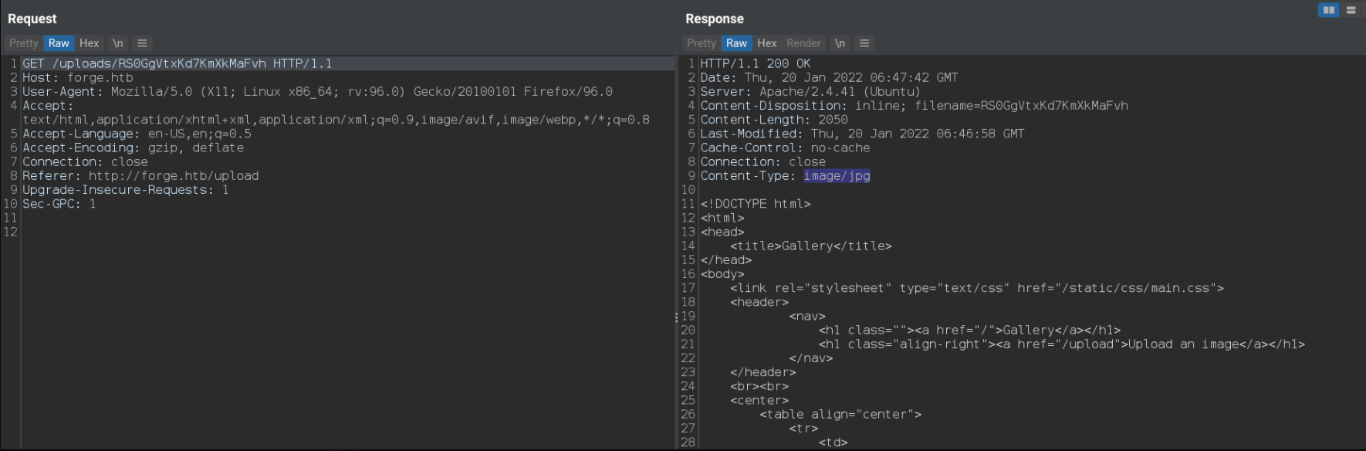This screenshot has height=451, width=1366.
Task: Click the '<!DOCTYPE html>' line in Response
Action: pyautogui.click(x=756, y=204)
